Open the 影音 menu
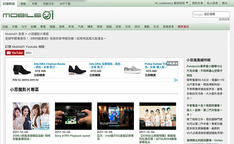 pos(71,27)
